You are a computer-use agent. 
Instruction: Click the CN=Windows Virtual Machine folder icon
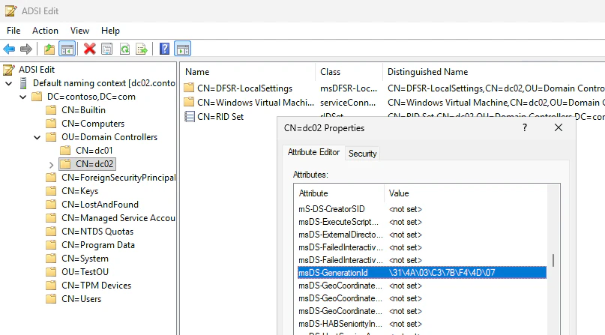coord(189,102)
